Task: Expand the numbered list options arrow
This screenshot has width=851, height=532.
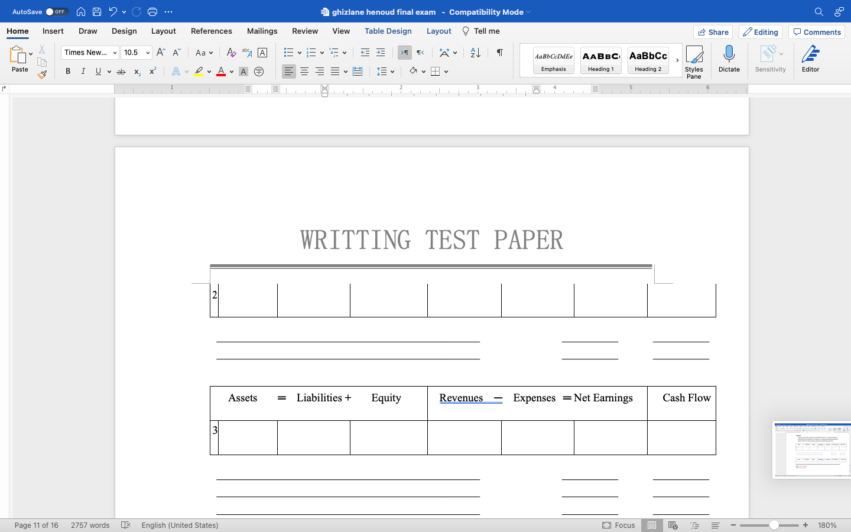Action: coord(322,53)
